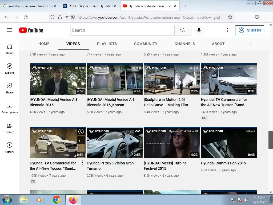This screenshot has width=273, height=205.
Task: Open 'Hyundai N 2025 Vision Gran Turismo' title
Action: tap(110, 165)
